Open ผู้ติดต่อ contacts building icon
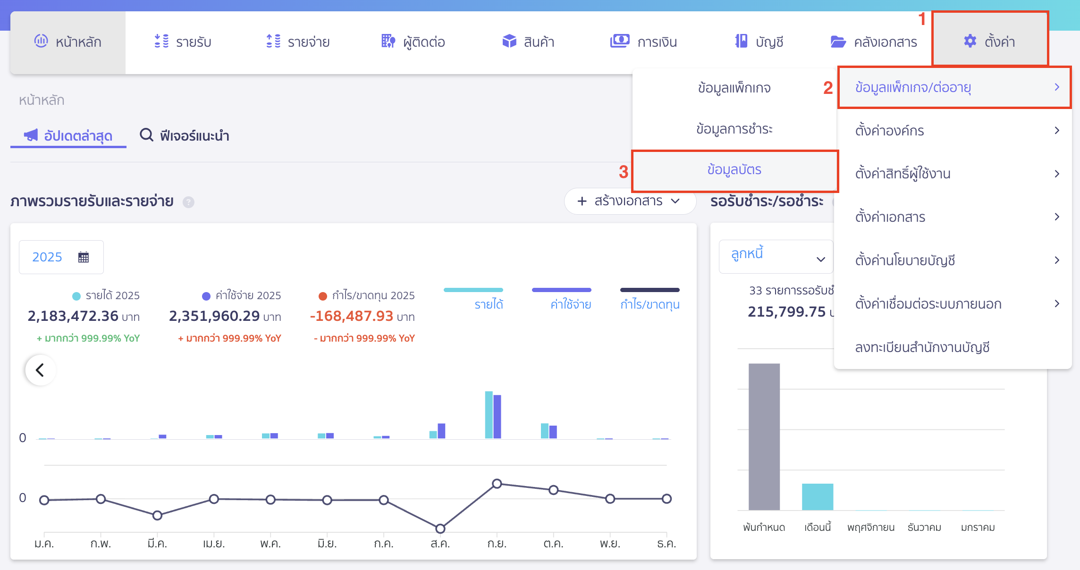The image size is (1080, 570). point(388,42)
